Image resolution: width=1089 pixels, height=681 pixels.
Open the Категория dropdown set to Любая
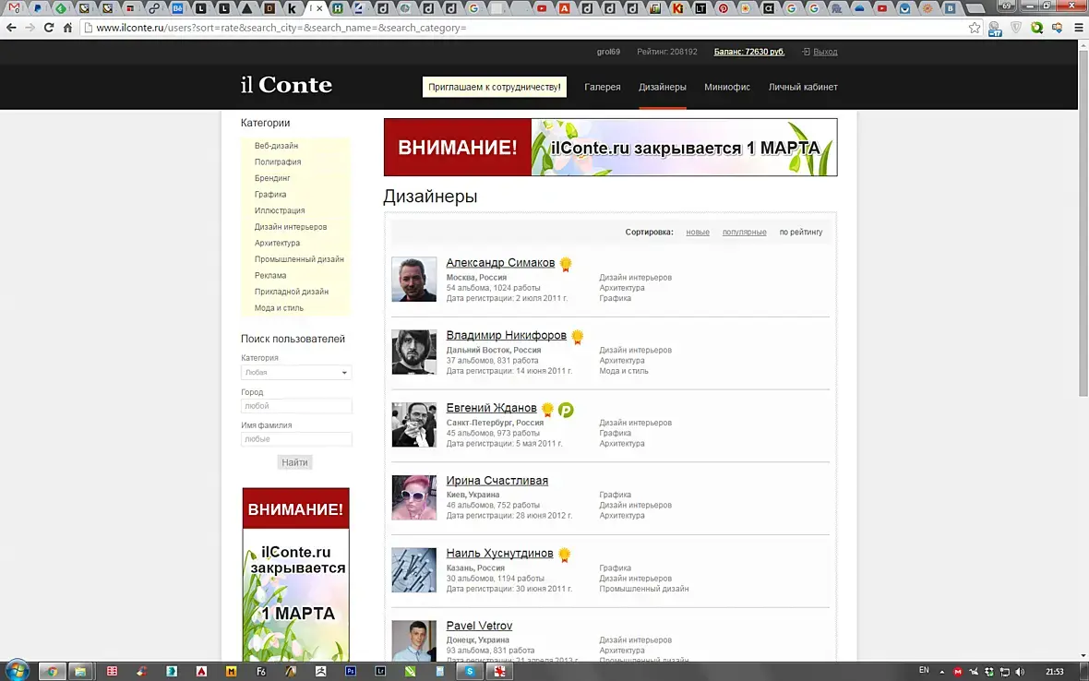click(296, 373)
